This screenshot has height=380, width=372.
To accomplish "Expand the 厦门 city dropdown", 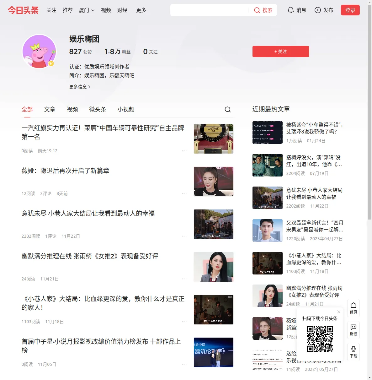I will pos(87,10).
